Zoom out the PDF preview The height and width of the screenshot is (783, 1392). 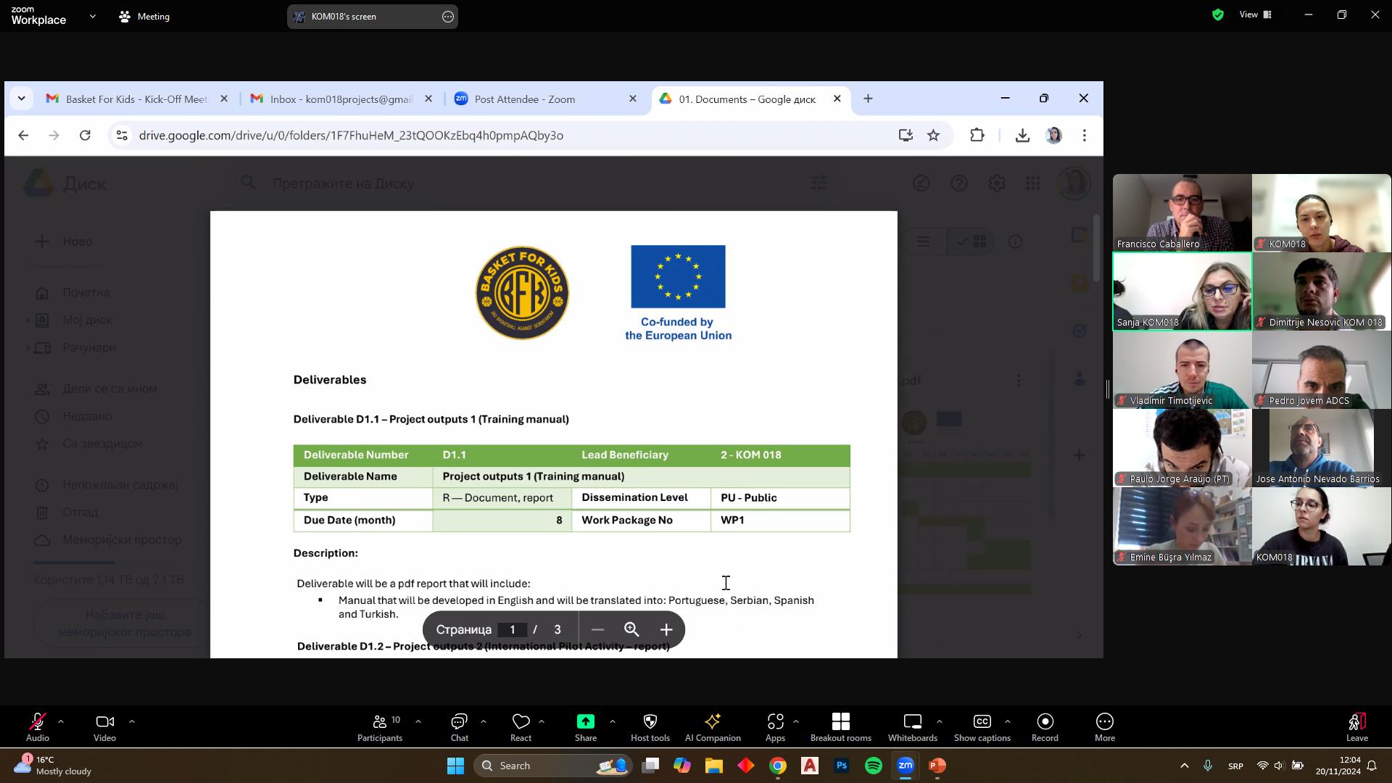pyautogui.click(x=597, y=630)
